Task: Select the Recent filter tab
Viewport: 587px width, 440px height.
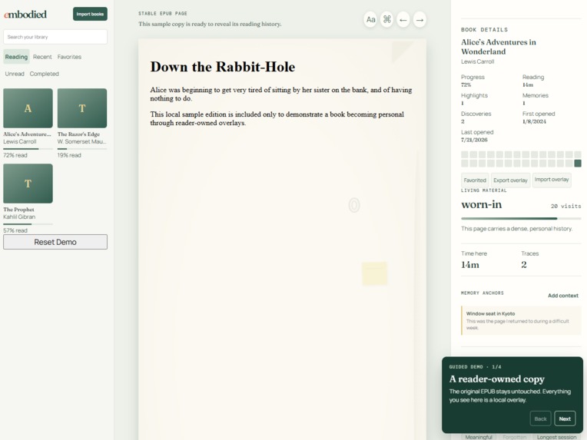Action: (x=42, y=57)
